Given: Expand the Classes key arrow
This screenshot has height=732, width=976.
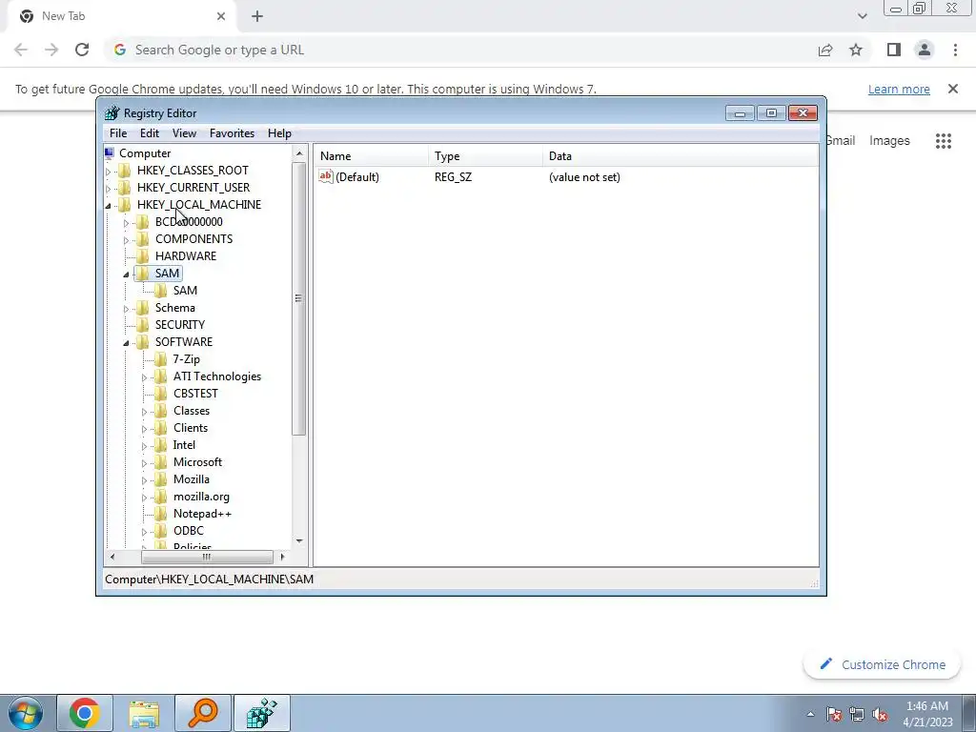Looking at the screenshot, I should (145, 412).
